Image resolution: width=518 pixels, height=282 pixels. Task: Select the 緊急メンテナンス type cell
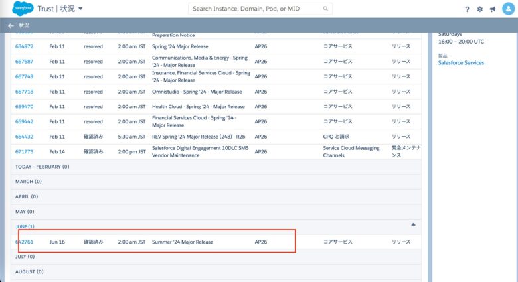[406, 151]
